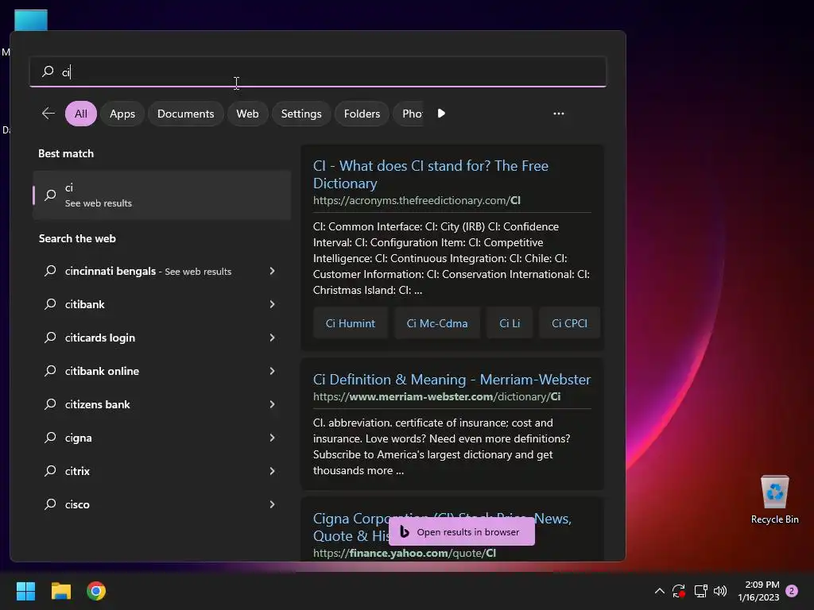Select the Recycle Bin desktop icon
Image resolution: width=814 pixels, height=610 pixels.
click(x=774, y=500)
